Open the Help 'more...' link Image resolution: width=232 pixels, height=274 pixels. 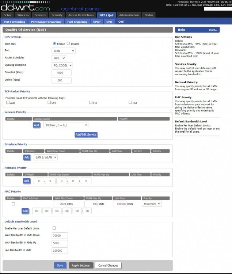(213, 30)
